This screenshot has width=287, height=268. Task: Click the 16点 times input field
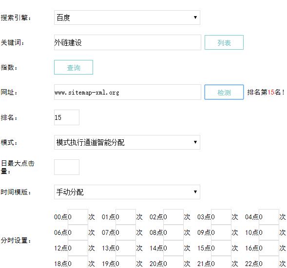269,248
